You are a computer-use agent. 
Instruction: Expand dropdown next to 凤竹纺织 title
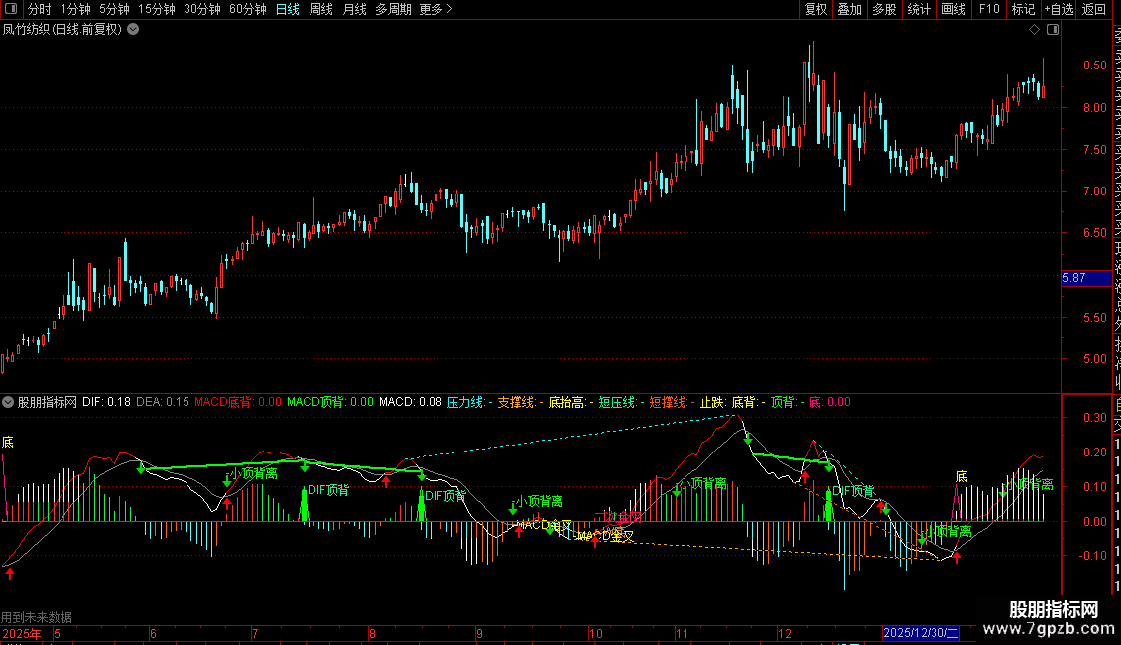[133, 30]
